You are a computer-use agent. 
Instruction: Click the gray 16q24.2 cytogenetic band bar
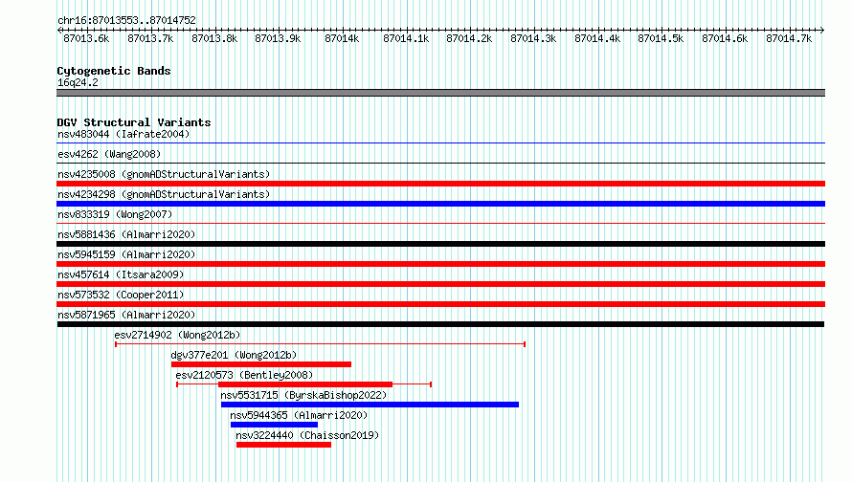pyautogui.click(x=440, y=93)
